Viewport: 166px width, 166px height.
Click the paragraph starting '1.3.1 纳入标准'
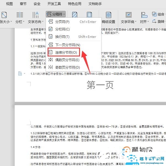click(x=98, y=74)
